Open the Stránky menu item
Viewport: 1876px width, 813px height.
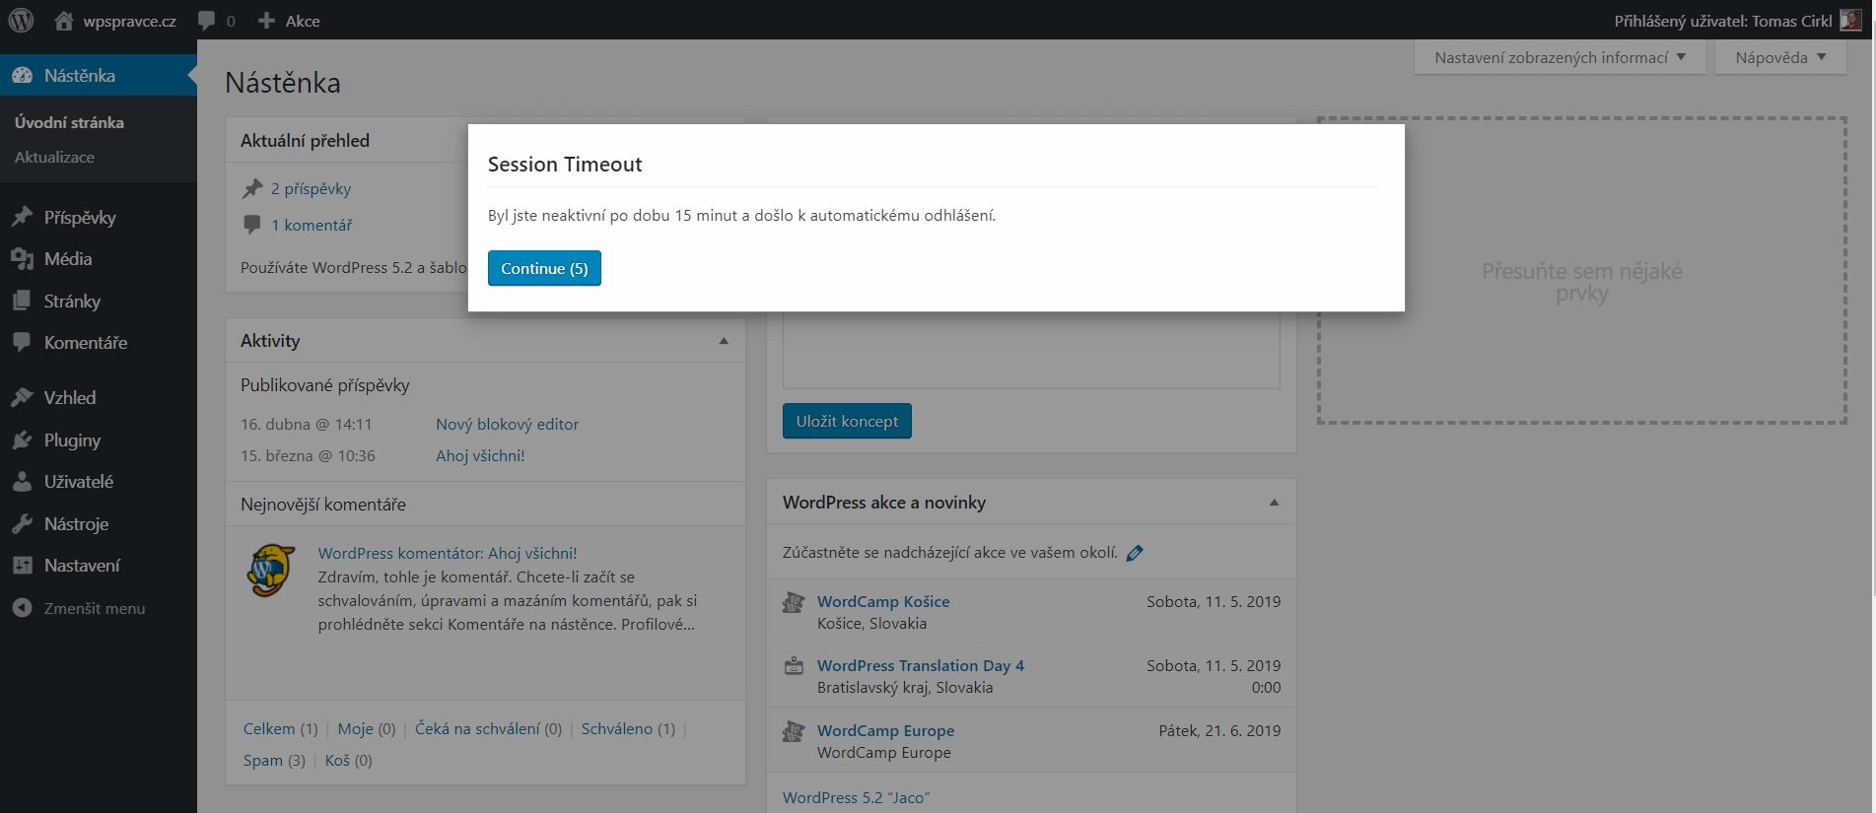pyautogui.click(x=99, y=301)
